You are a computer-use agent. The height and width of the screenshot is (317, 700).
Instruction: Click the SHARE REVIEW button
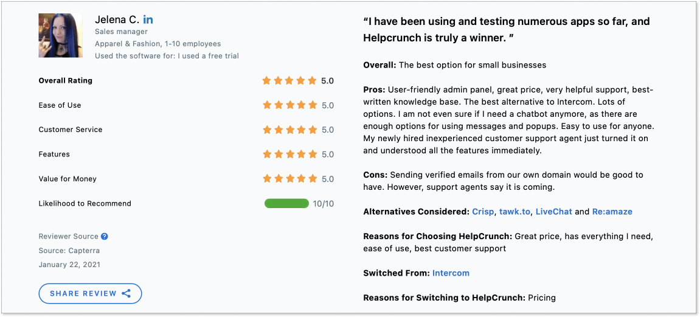(x=90, y=293)
